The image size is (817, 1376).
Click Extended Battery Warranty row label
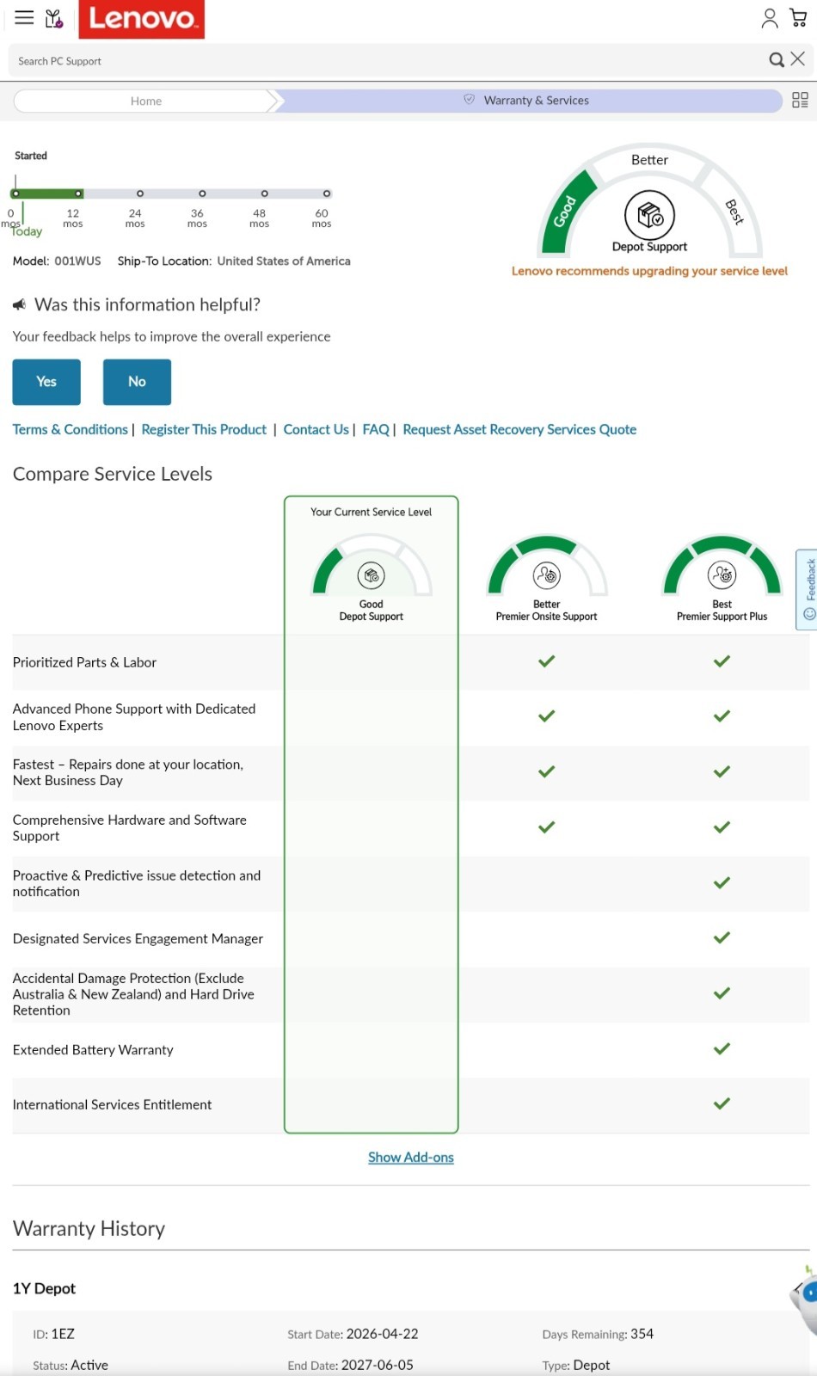point(93,1050)
